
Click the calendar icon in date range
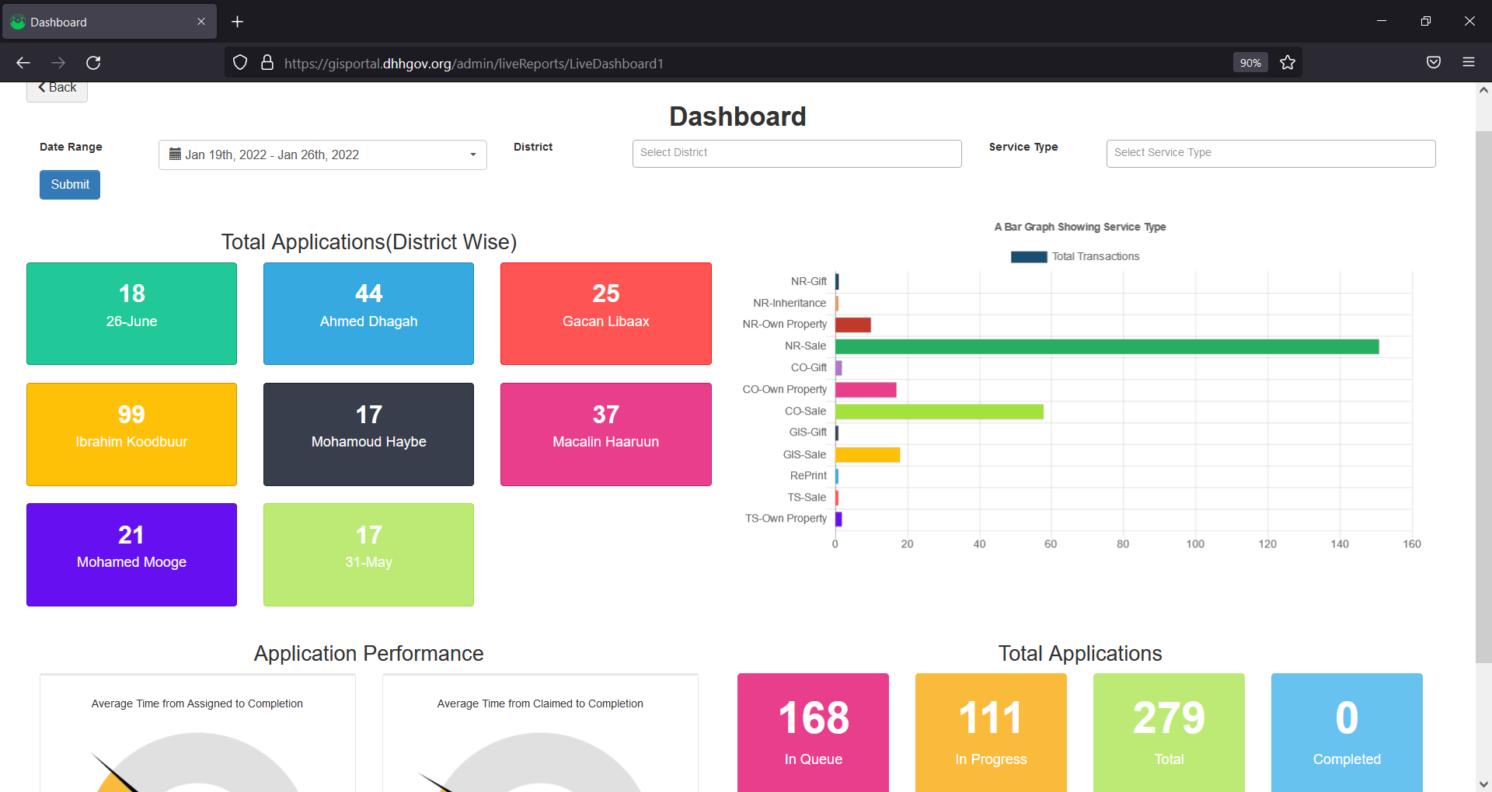(175, 154)
